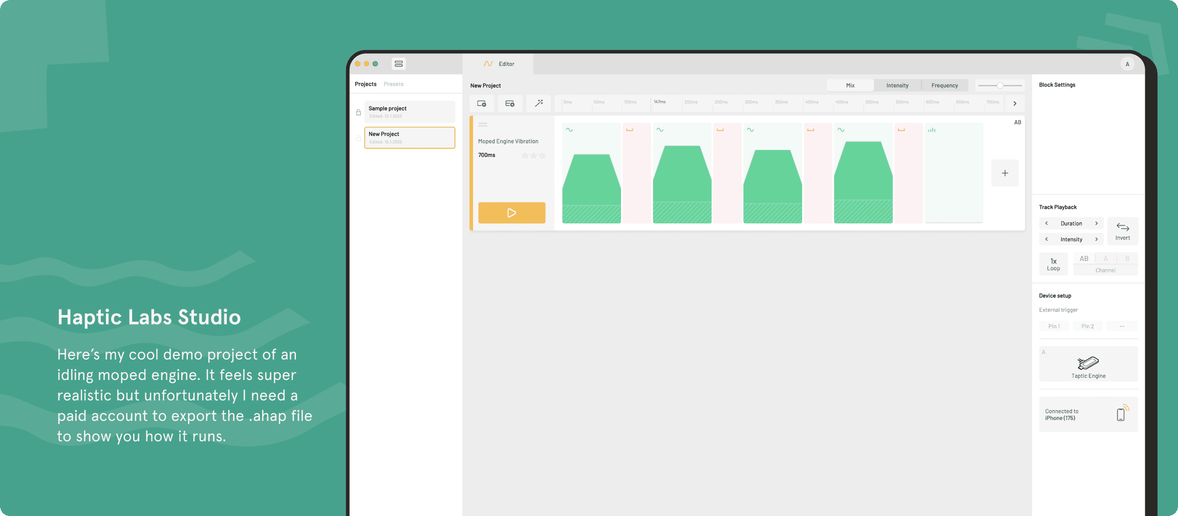Click sine wave icon of fourth green block
This screenshot has height=516, width=1178.
pyautogui.click(x=841, y=130)
